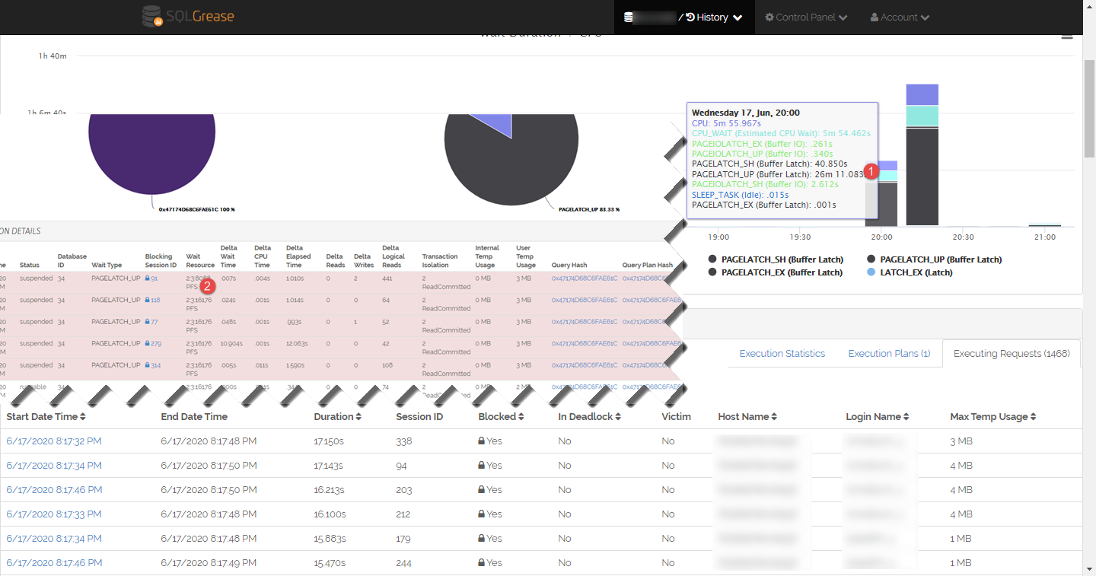The image size is (1096, 576).
Task: Open start time link for session 94
Action: (x=54, y=466)
